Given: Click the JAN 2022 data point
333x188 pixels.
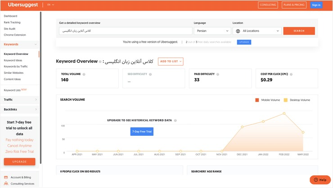Looking at the screenshot, I should click(263, 121).
